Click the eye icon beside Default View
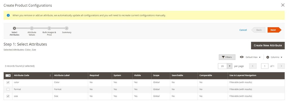The width and height of the screenshot is (289, 107). coord(242,57)
